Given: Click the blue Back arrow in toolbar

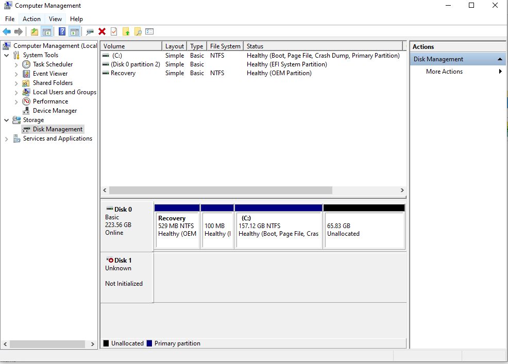Looking at the screenshot, I should pyautogui.click(x=7, y=32).
